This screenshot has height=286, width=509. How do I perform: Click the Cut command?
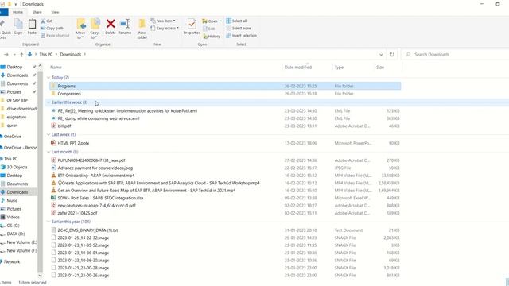pos(46,21)
